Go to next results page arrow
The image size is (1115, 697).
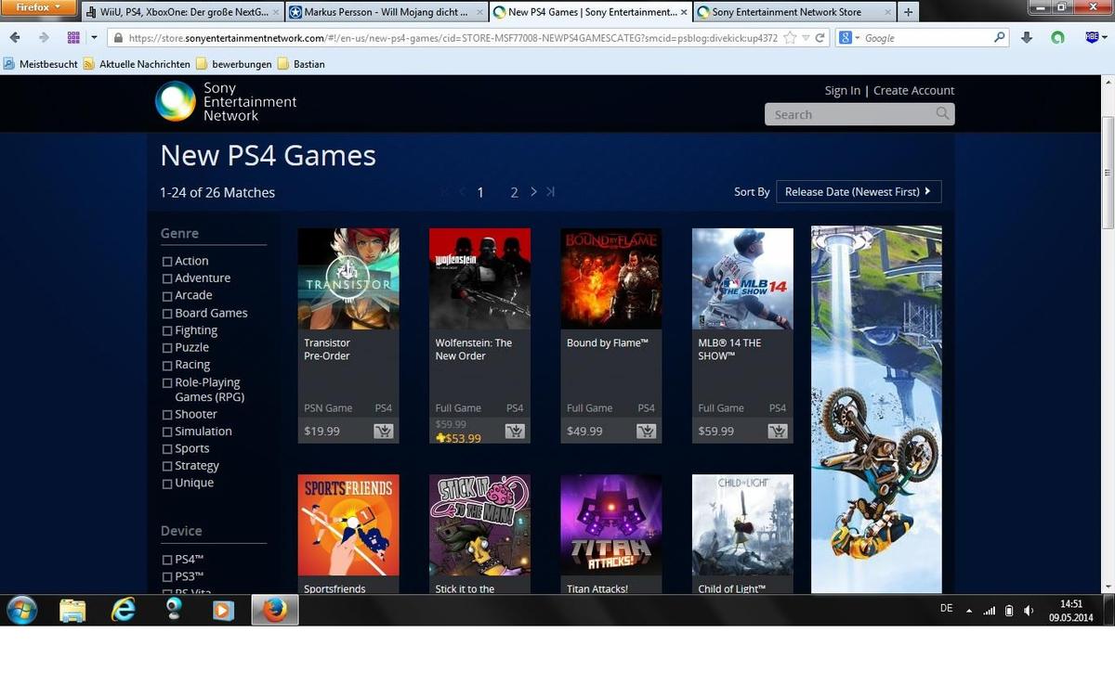533,192
